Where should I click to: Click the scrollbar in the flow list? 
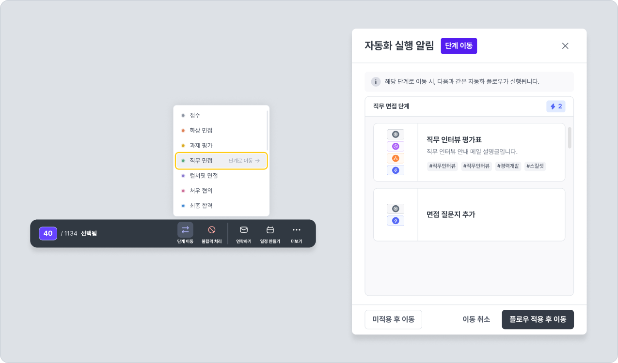[x=570, y=138]
